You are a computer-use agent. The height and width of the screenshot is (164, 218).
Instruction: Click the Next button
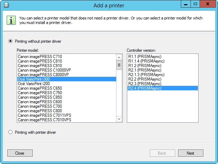[x=191, y=153]
